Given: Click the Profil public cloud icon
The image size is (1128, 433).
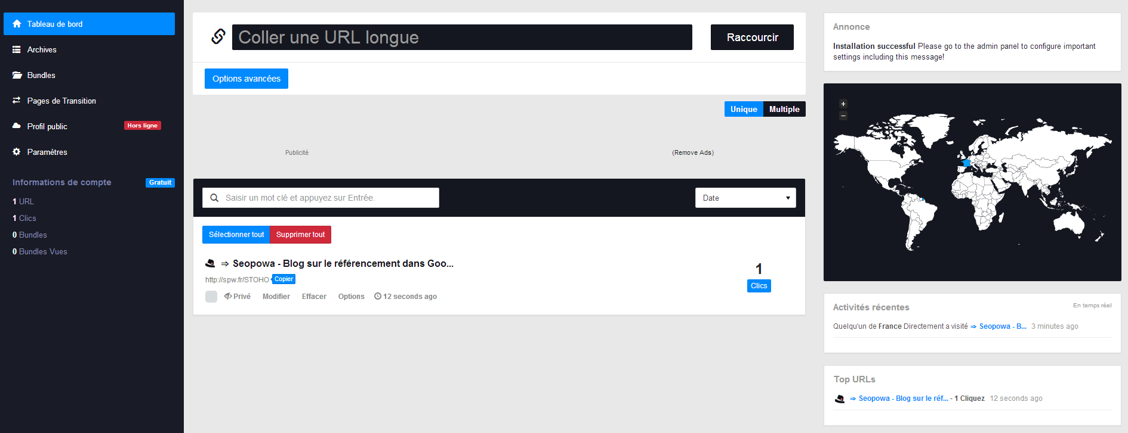Looking at the screenshot, I should tap(17, 126).
